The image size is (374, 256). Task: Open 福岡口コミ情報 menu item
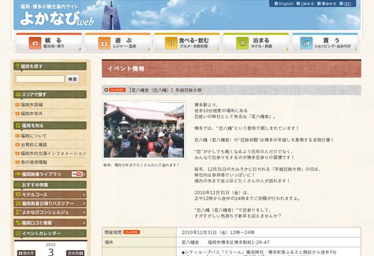[x=50, y=223]
